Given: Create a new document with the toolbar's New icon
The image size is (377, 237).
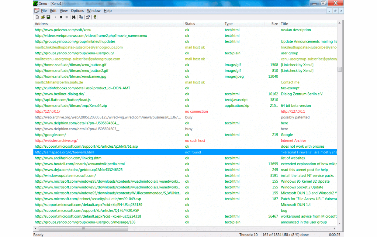Looking at the screenshot, I should click(x=37, y=17).
